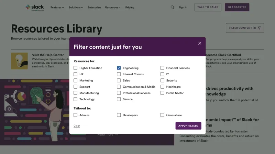This screenshot has width=275, height=154.
Task: Open the Economic Impact of Slack article
Action: click(232, 123)
